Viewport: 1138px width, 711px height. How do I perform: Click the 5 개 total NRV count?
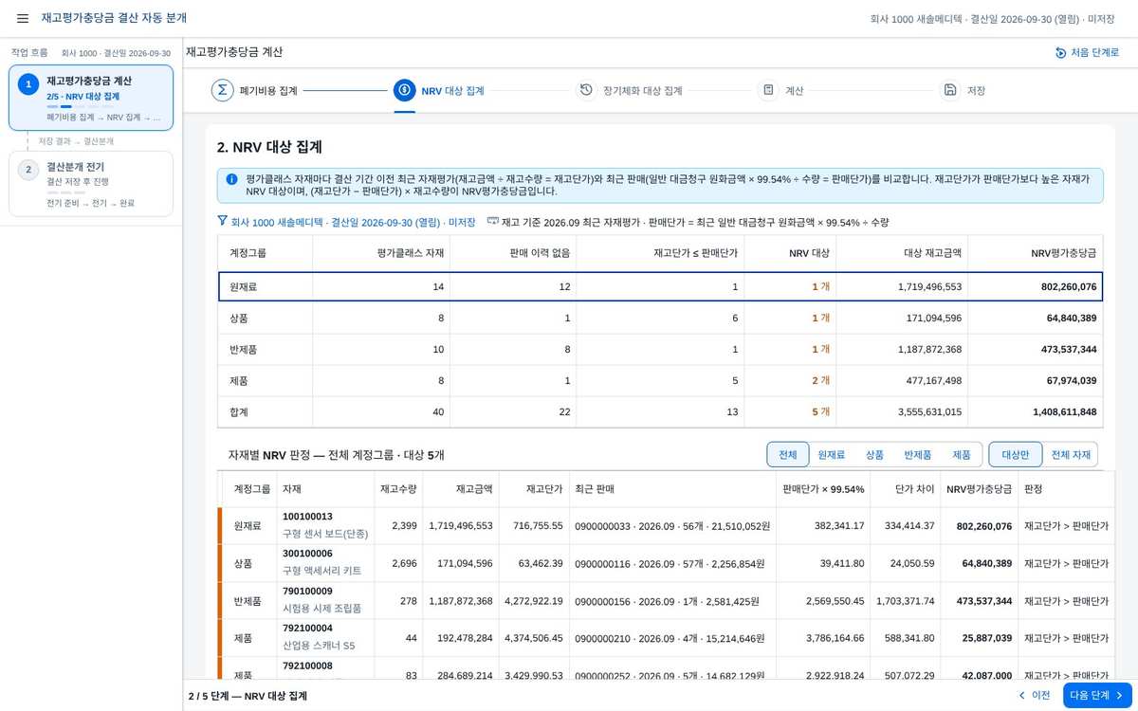click(x=820, y=412)
